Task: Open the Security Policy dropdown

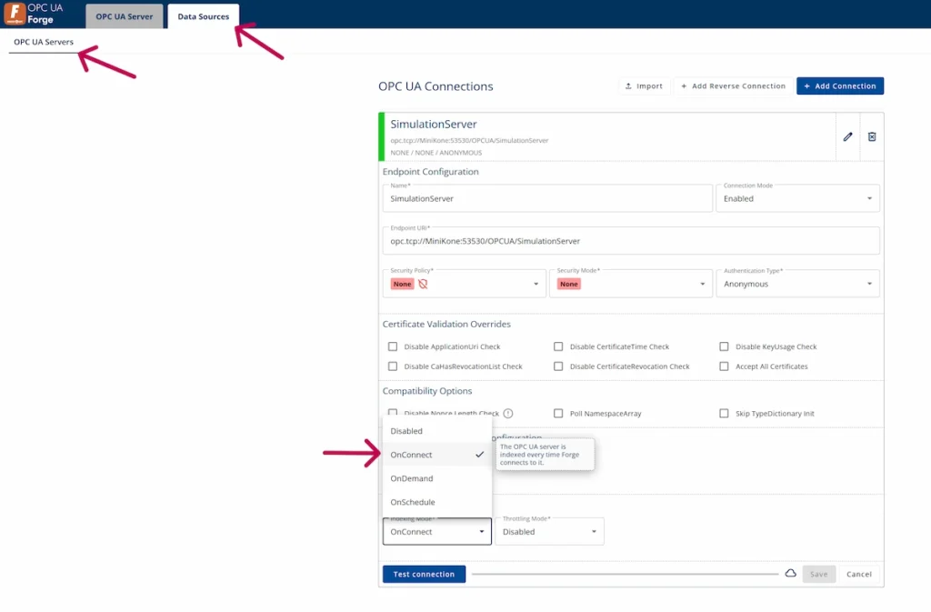Action: click(x=465, y=284)
